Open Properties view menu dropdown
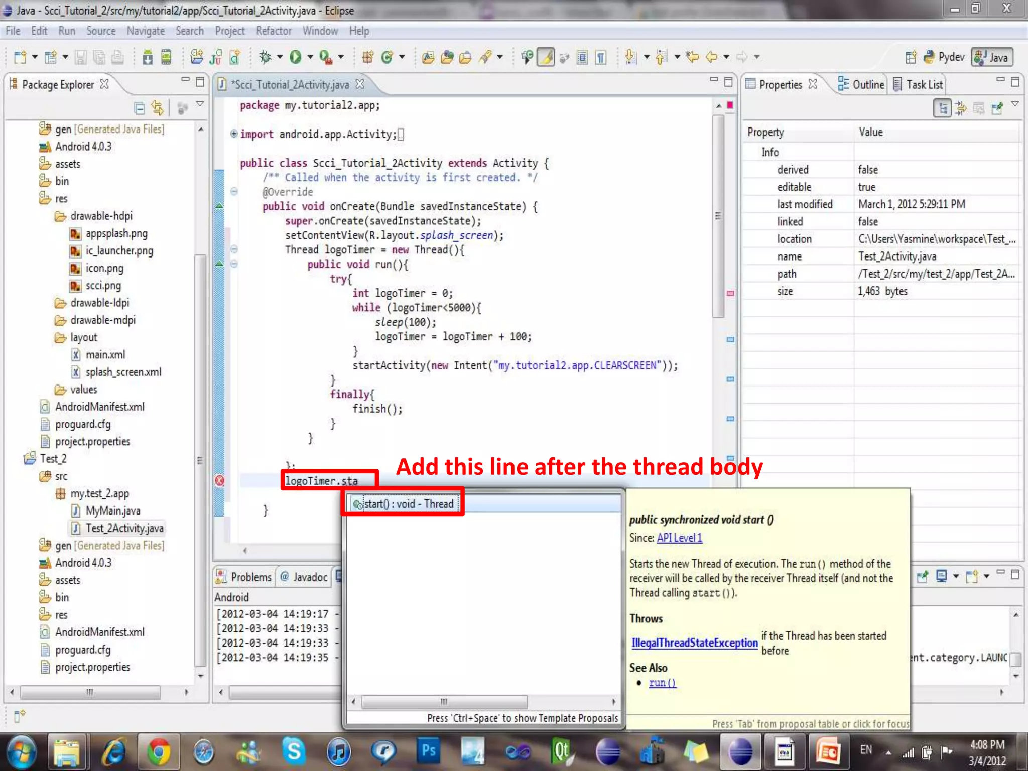Screen dimensions: 1028x771 tap(1015, 104)
